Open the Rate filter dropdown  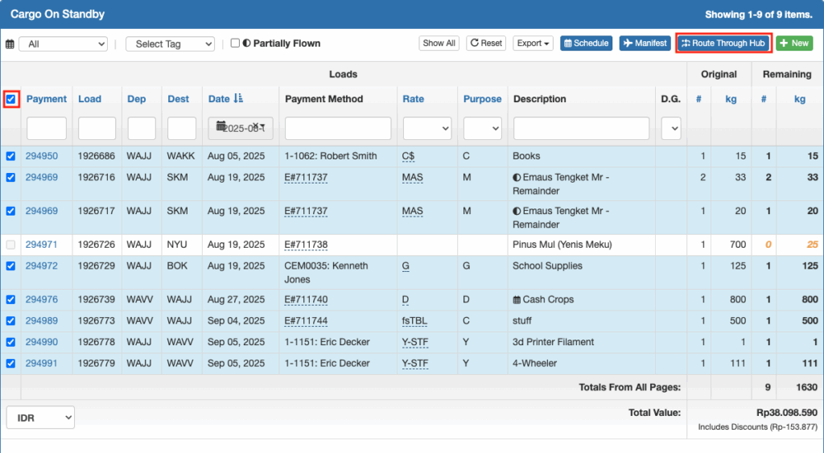tap(426, 128)
